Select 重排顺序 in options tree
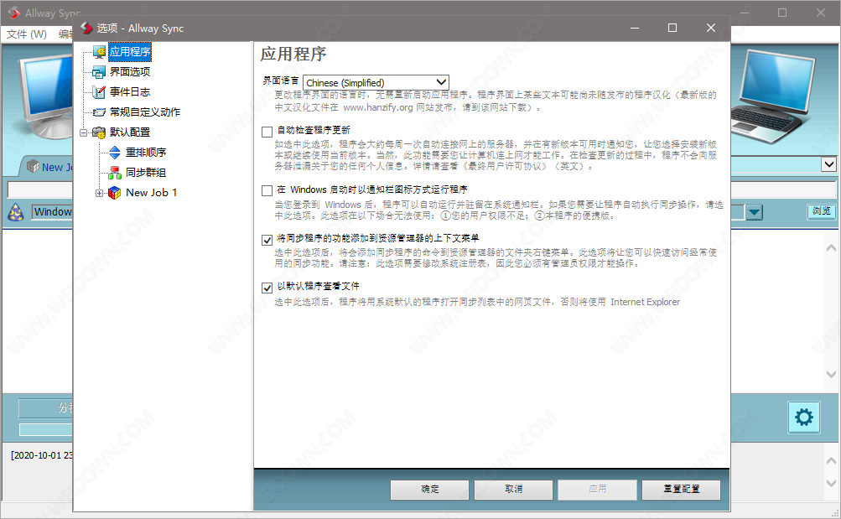 (x=146, y=153)
